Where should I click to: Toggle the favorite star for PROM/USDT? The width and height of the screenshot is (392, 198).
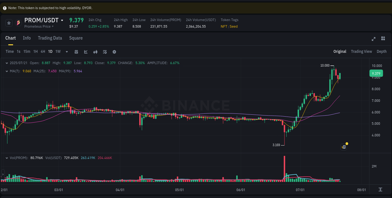pos(9,23)
